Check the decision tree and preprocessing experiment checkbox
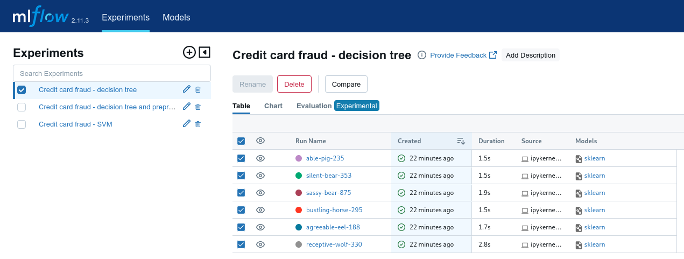 click(22, 107)
